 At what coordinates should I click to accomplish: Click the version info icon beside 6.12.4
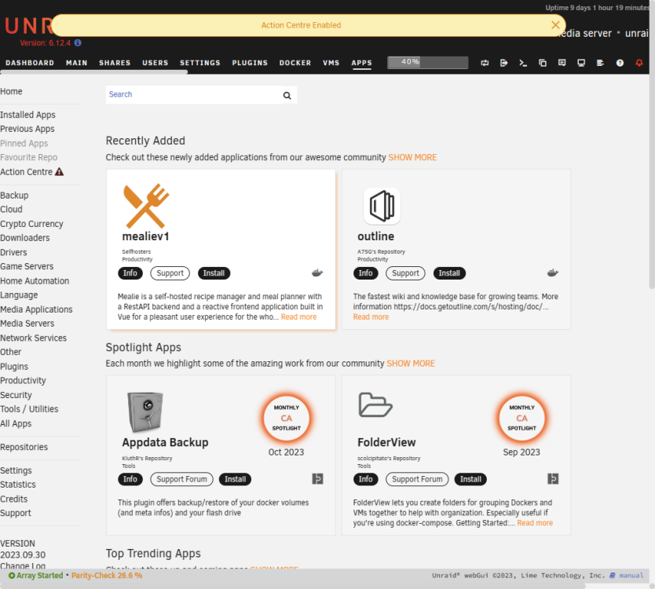click(78, 42)
